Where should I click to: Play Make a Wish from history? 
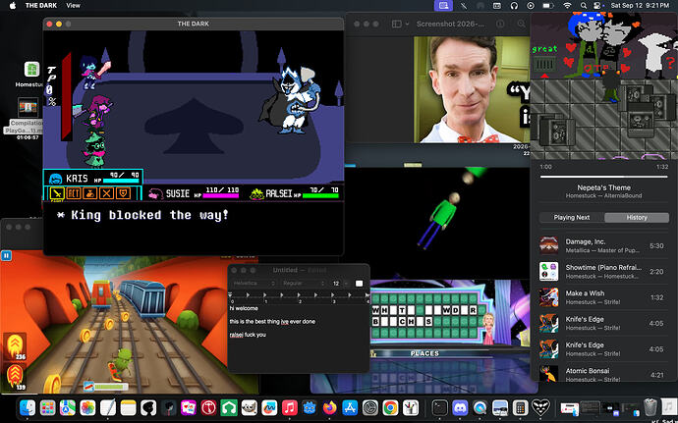tap(603, 297)
